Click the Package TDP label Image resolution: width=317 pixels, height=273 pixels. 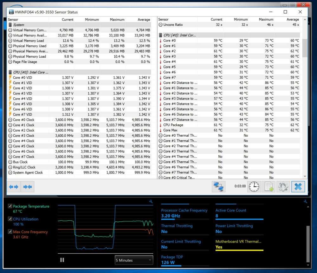coord(172,257)
